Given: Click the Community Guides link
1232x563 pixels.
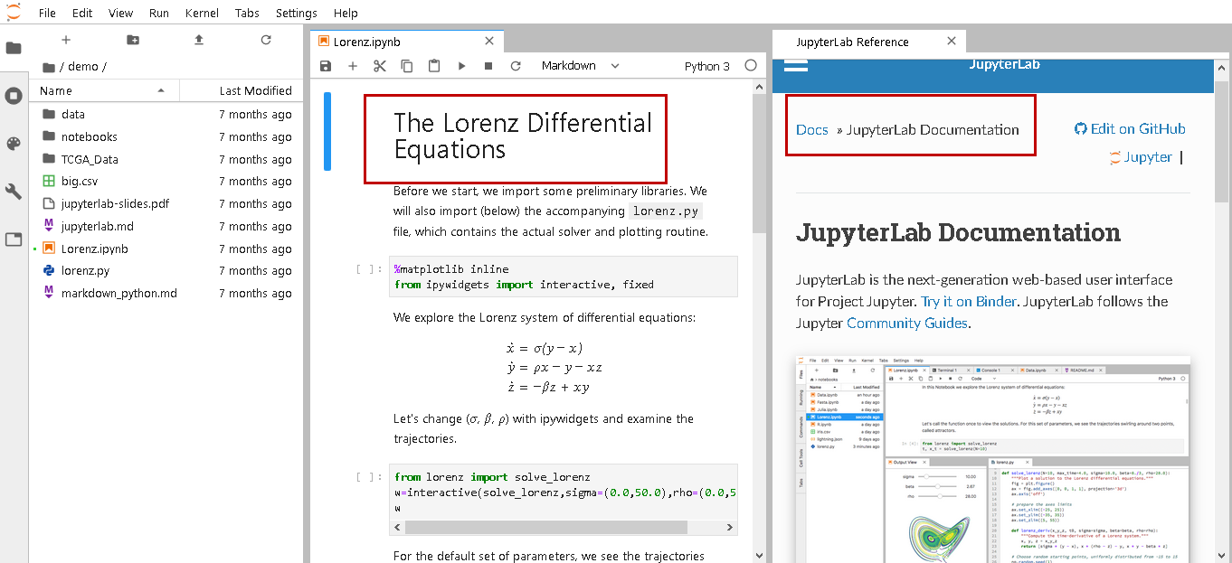Looking at the screenshot, I should tap(905, 323).
